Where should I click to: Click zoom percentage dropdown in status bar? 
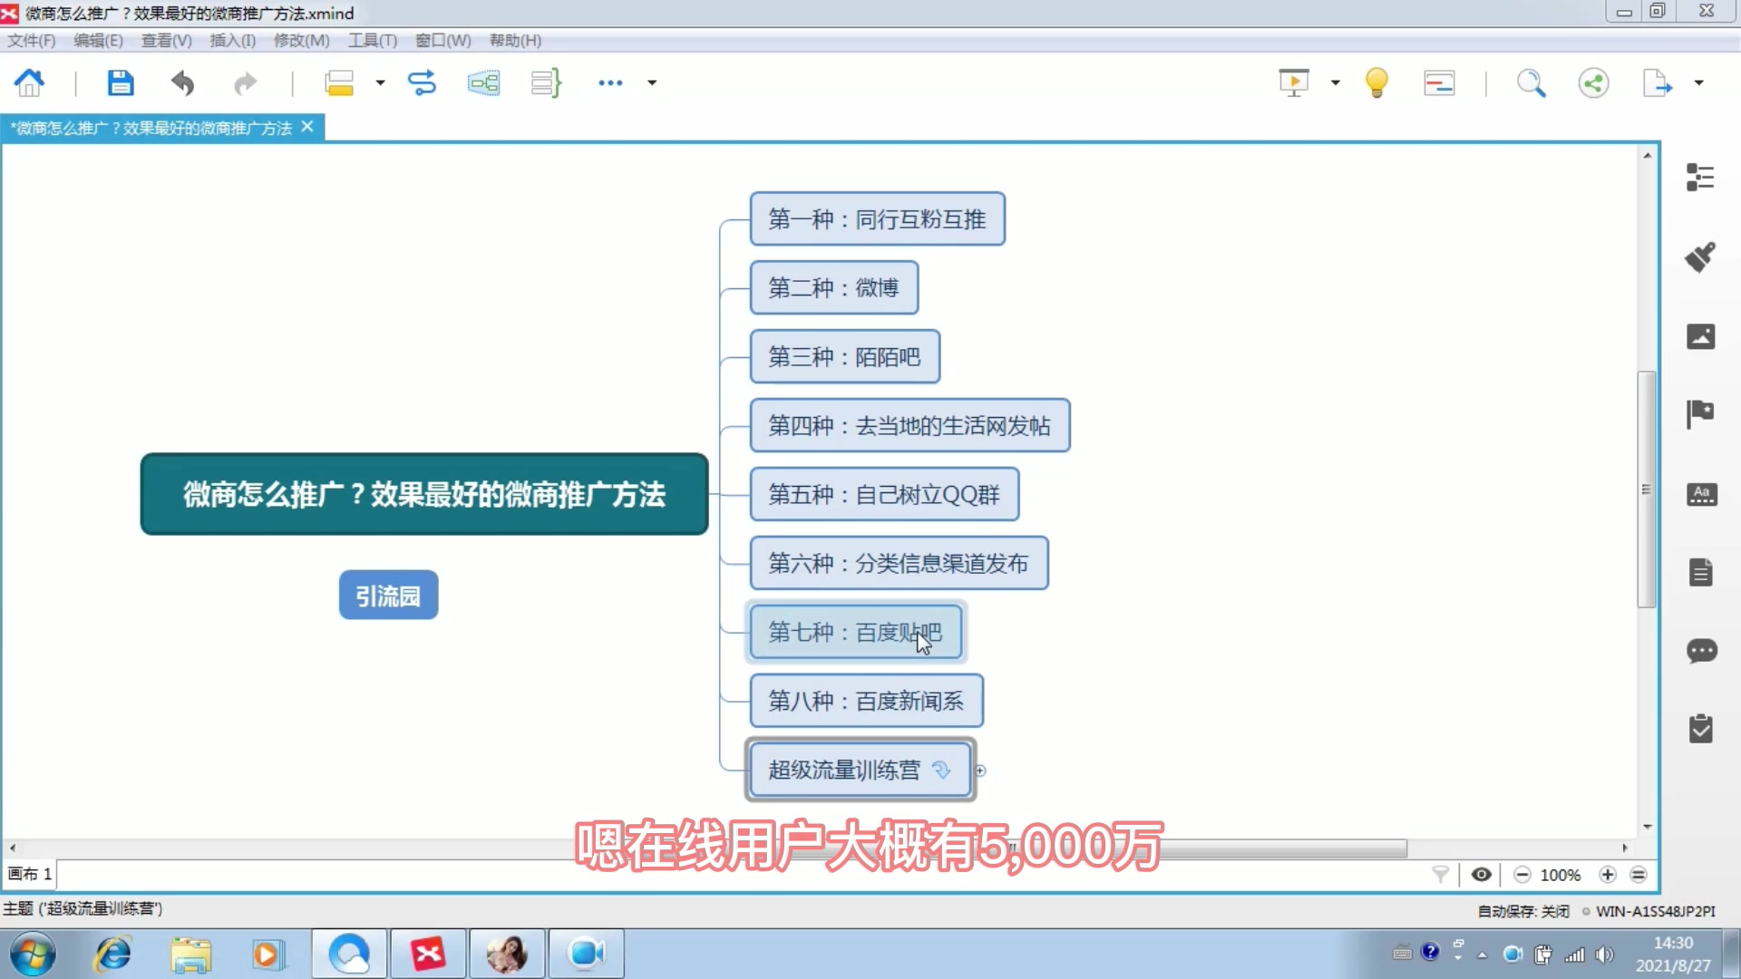pyautogui.click(x=1564, y=875)
